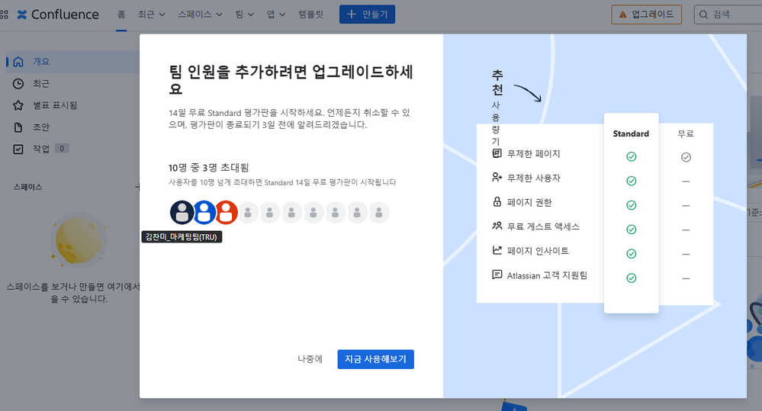The image size is (762, 411).
Task: Click the 페이지 권한 lock icon
Action: (x=497, y=201)
